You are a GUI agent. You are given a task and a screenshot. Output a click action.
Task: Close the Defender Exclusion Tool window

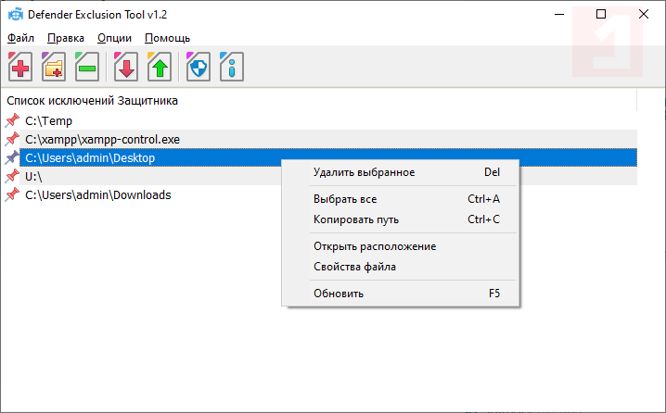644,15
